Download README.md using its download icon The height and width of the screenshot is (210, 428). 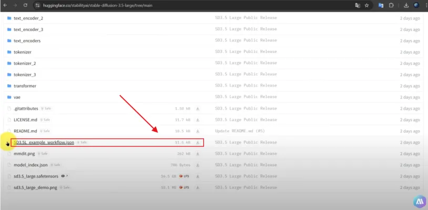point(198,131)
